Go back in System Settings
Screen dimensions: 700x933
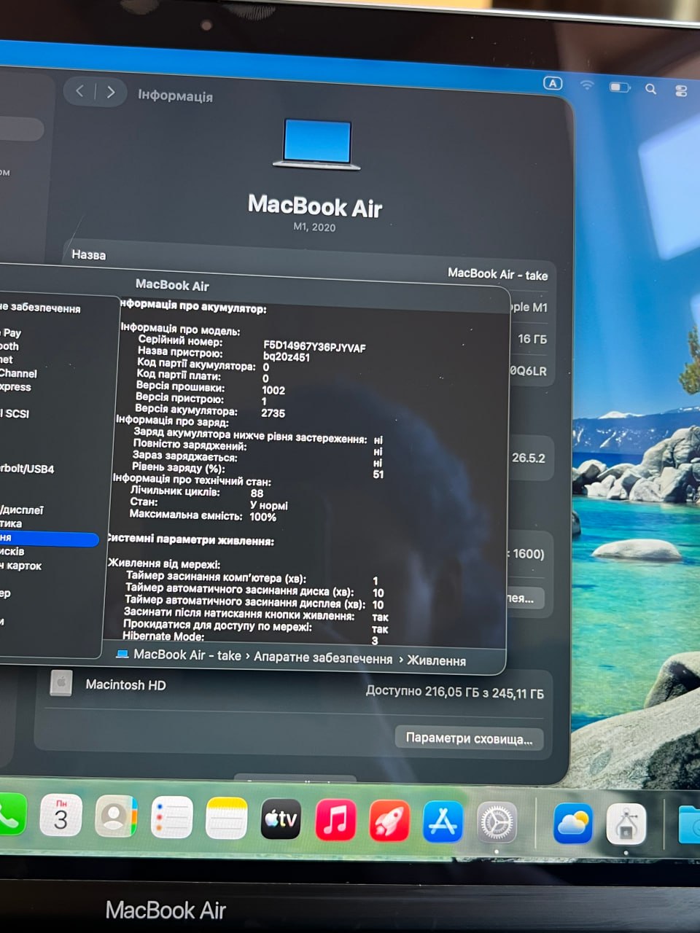click(x=80, y=91)
